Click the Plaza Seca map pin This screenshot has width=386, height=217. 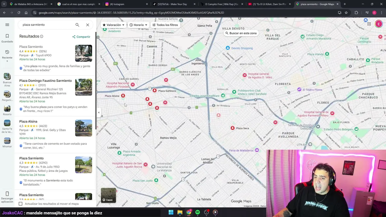pos(233,128)
